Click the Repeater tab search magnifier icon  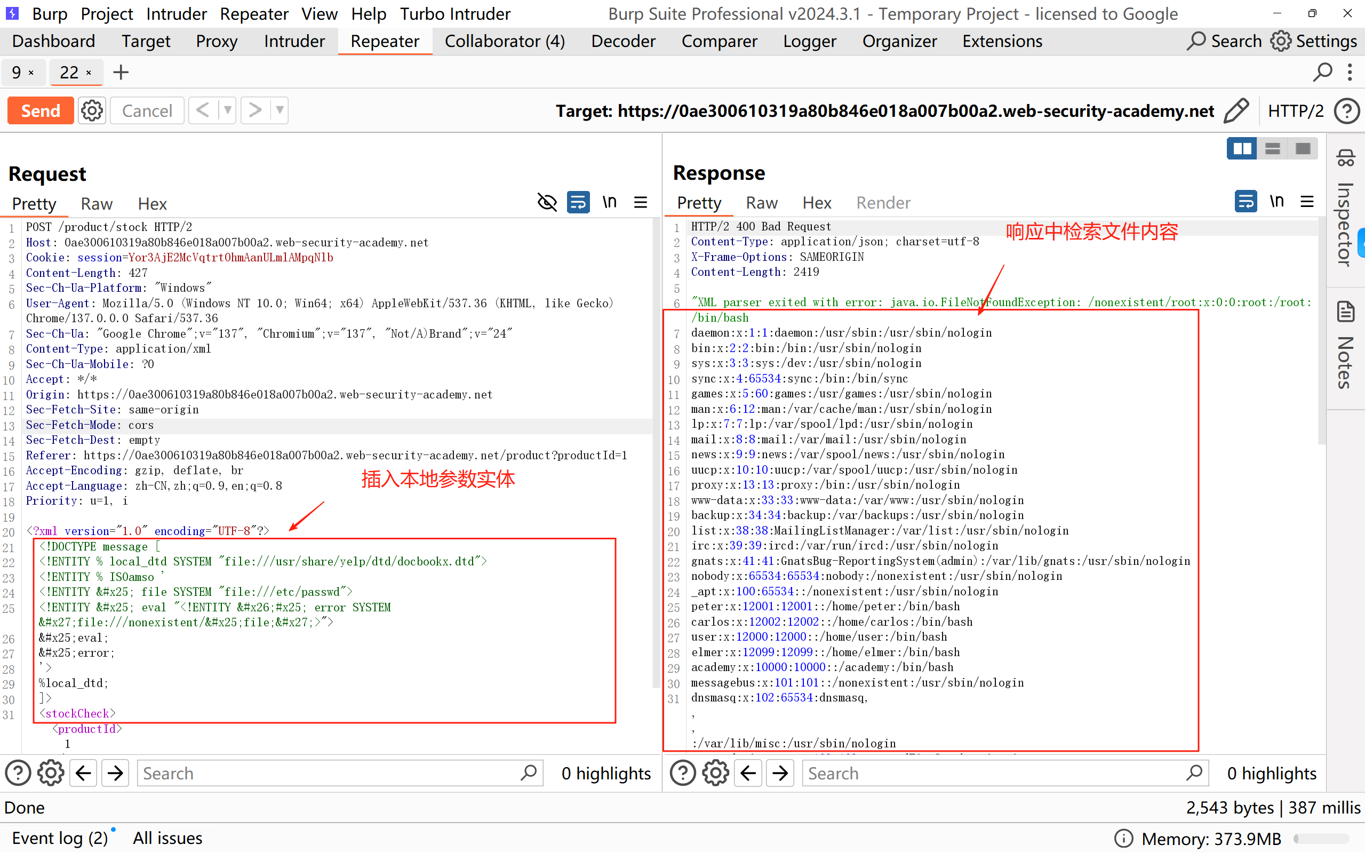click(x=1322, y=72)
